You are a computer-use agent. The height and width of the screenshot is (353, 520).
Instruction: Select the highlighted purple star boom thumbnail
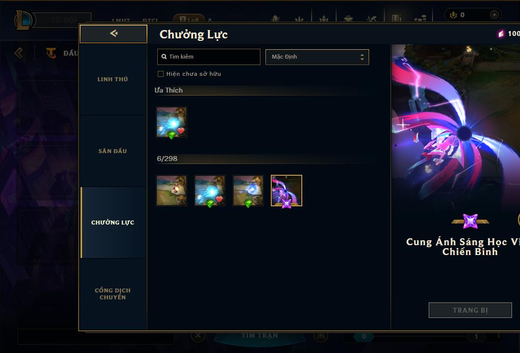pyautogui.click(x=287, y=191)
